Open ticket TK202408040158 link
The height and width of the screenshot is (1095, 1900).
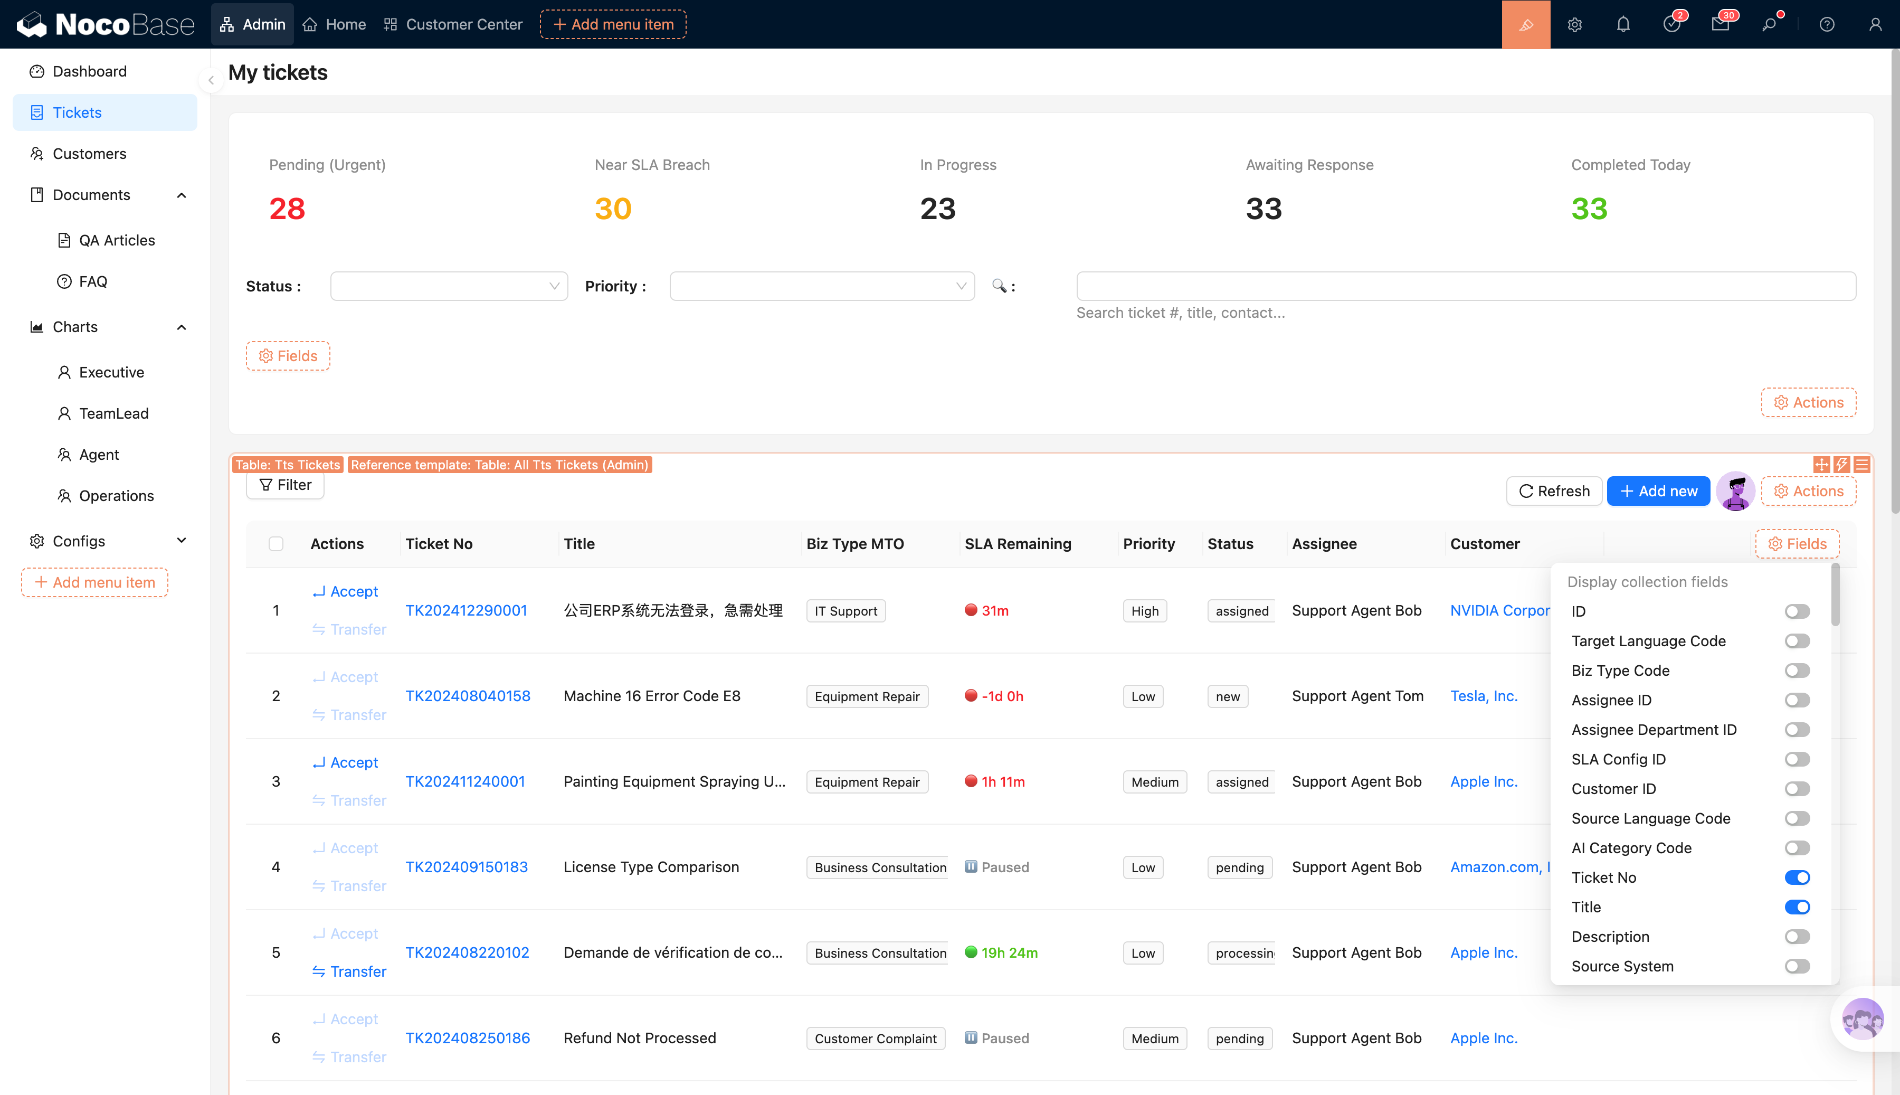pos(468,696)
